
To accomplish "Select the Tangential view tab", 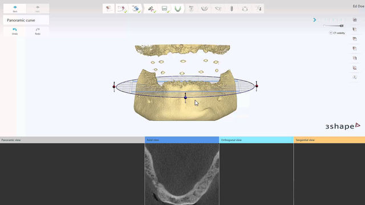I will [x=330, y=140].
